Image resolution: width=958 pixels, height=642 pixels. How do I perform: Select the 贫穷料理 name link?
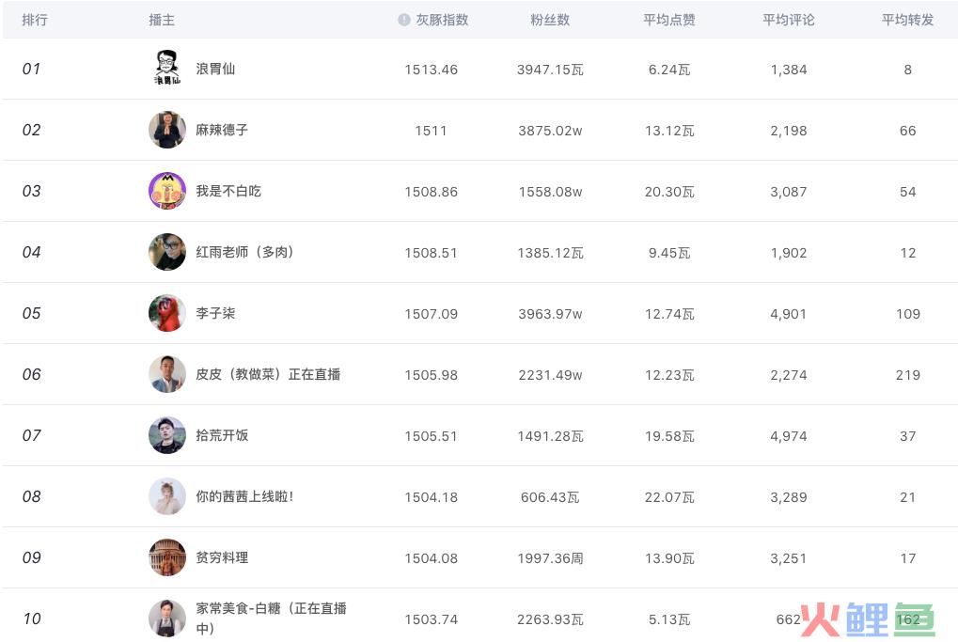pos(222,557)
